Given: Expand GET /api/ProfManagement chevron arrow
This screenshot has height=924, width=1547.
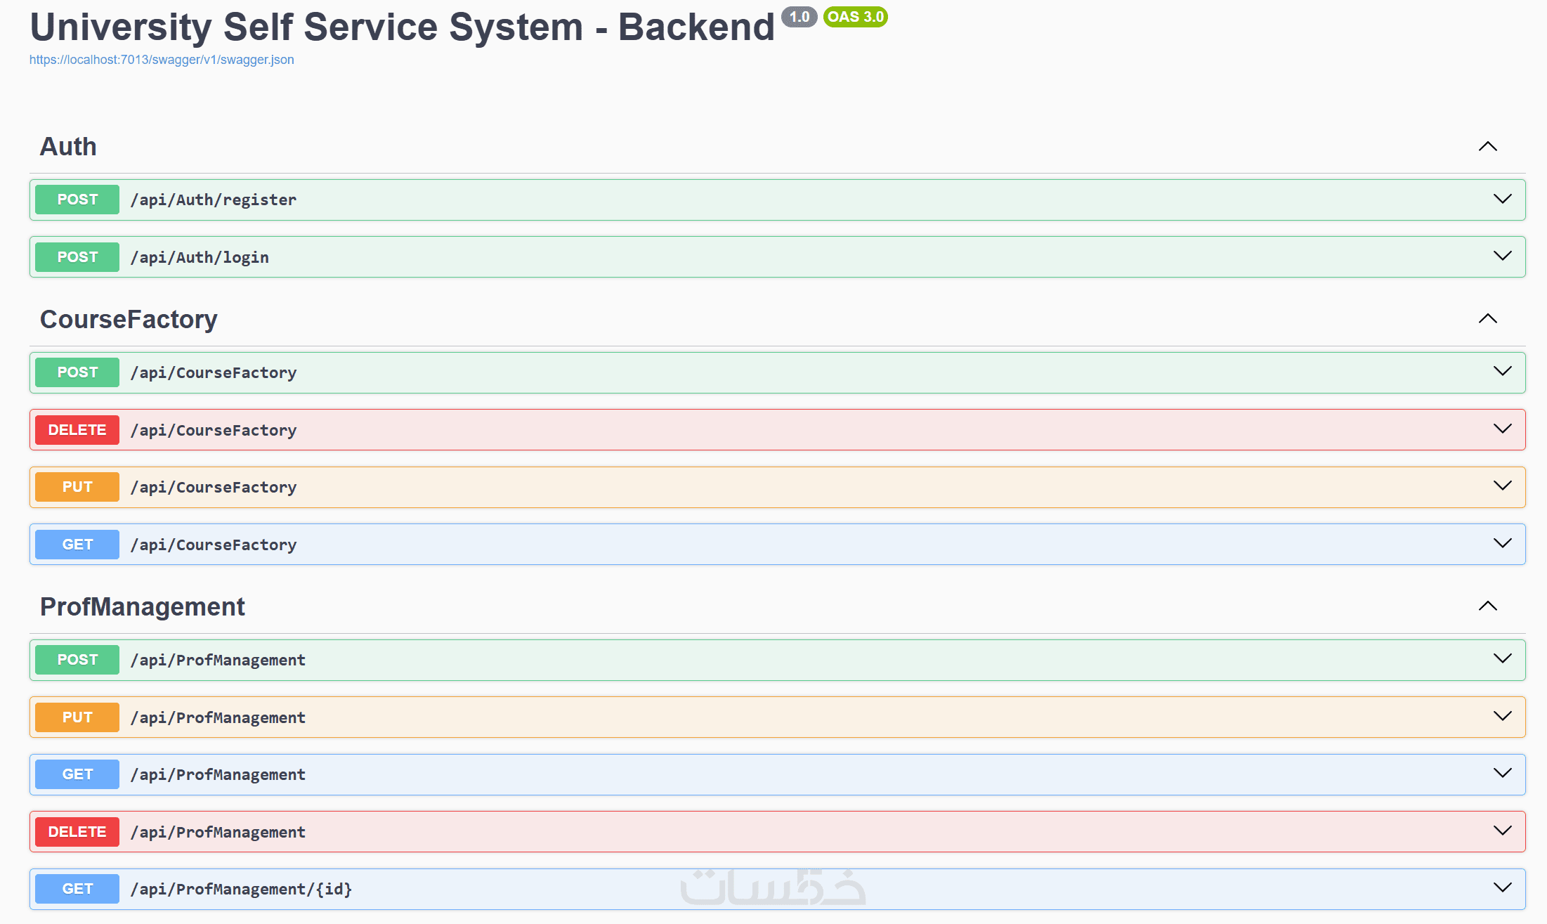Looking at the screenshot, I should [1502, 774].
